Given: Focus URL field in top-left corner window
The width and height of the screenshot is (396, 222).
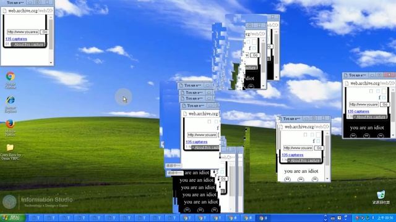Looking at the screenshot, I should click(x=23, y=32).
